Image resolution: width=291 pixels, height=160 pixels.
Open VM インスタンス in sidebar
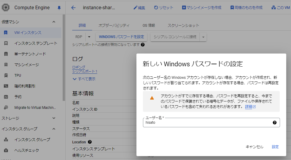(28, 33)
